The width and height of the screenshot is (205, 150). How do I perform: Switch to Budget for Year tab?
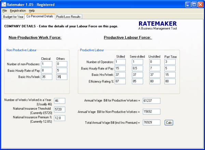click(13, 16)
